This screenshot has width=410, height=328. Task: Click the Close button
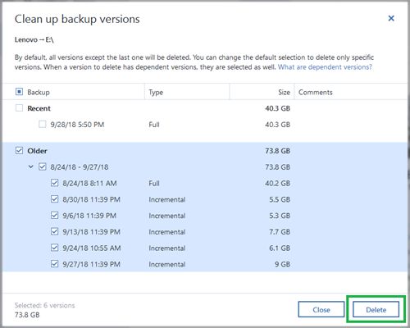click(x=321, y=309)
